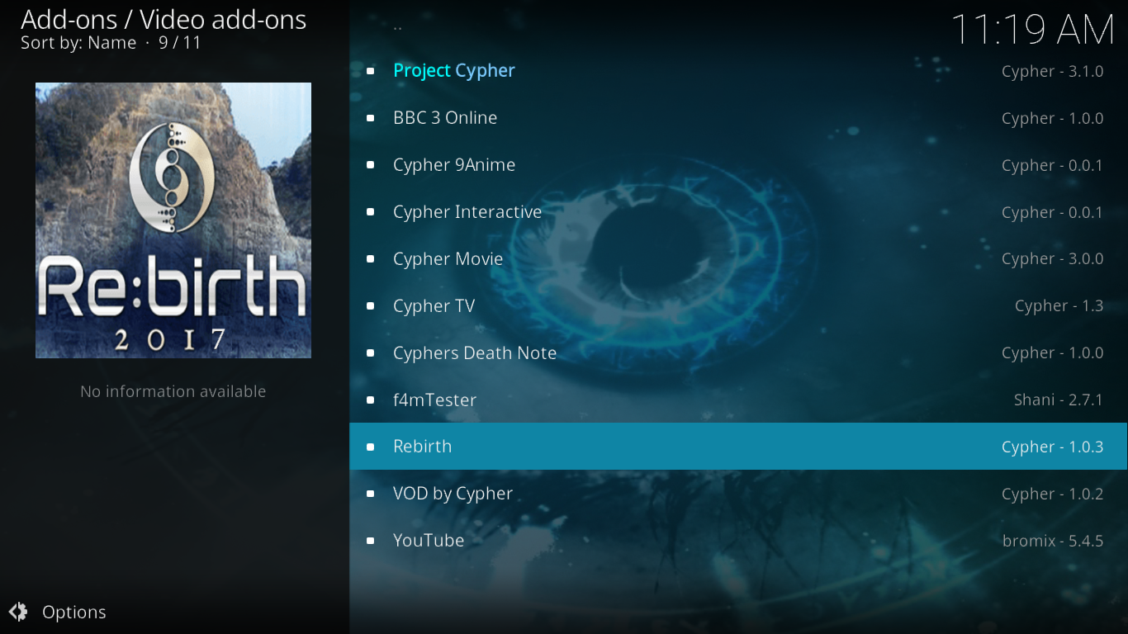Click bullet icon beside Cyphers Death Note
1128x634 pixels.
click(371, 353)
